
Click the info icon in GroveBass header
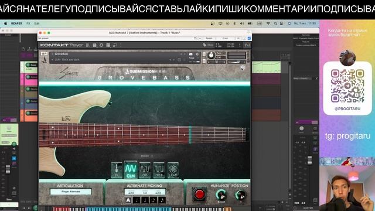tap(197, 55)
